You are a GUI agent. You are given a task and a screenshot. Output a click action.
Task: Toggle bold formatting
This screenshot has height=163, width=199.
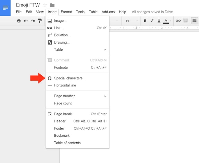tap(145, 21)
